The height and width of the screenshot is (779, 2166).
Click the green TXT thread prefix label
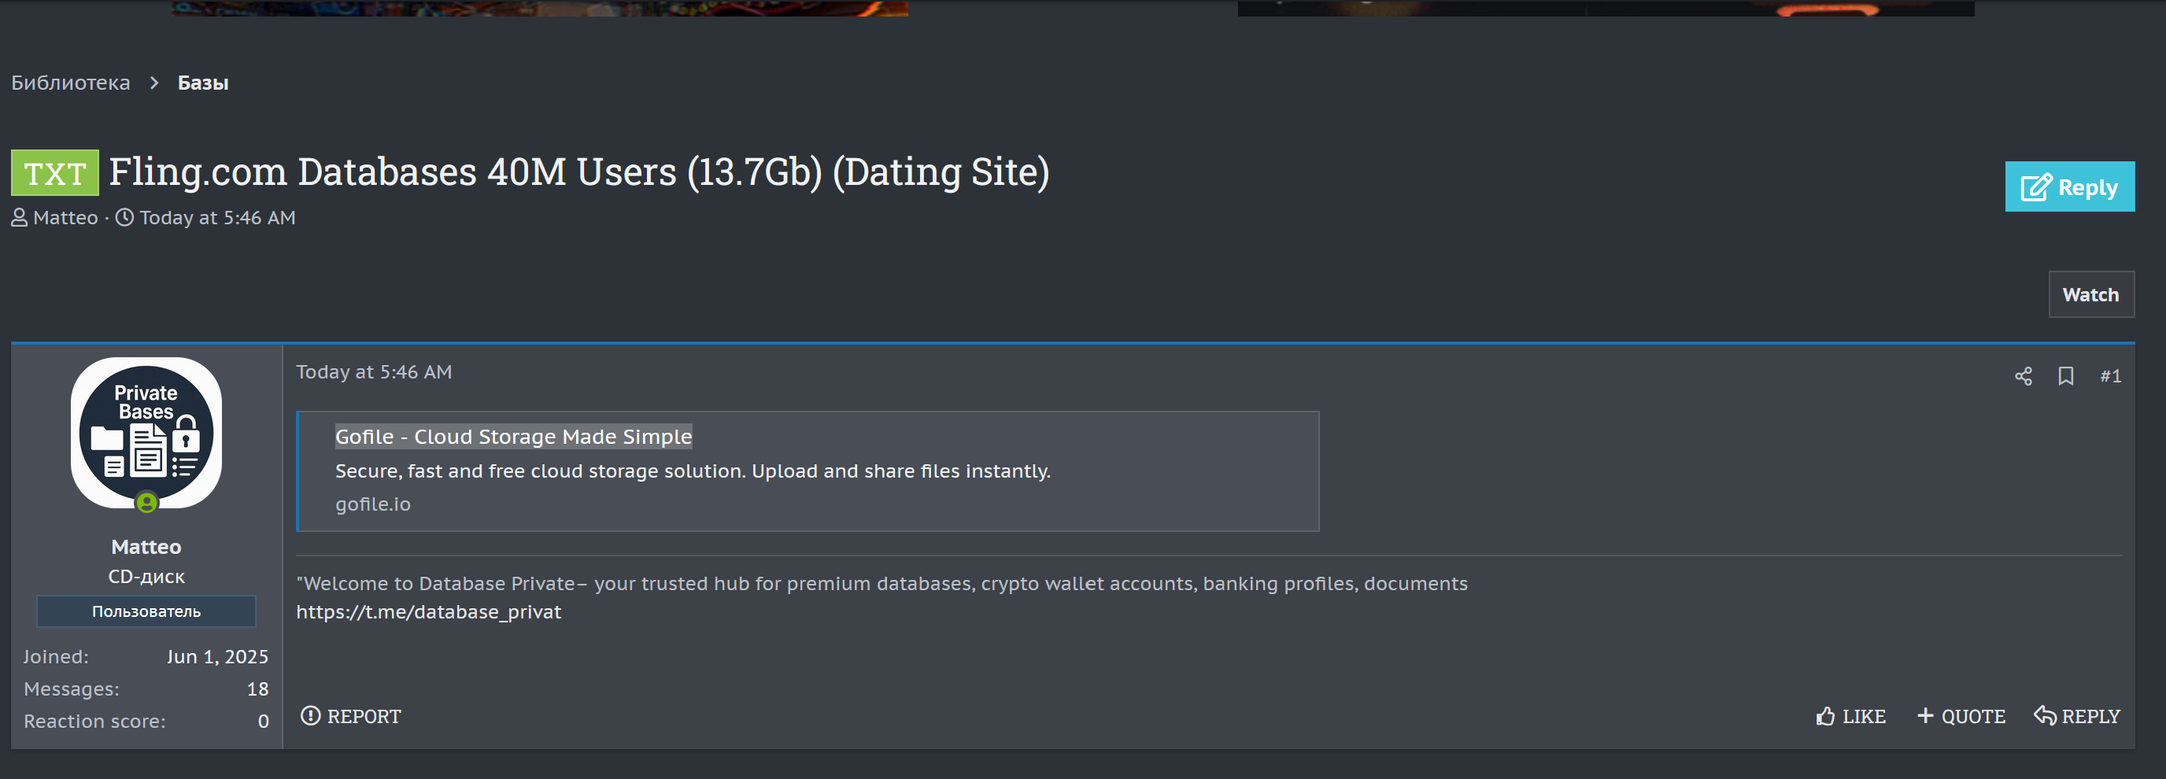click(54, 173)
